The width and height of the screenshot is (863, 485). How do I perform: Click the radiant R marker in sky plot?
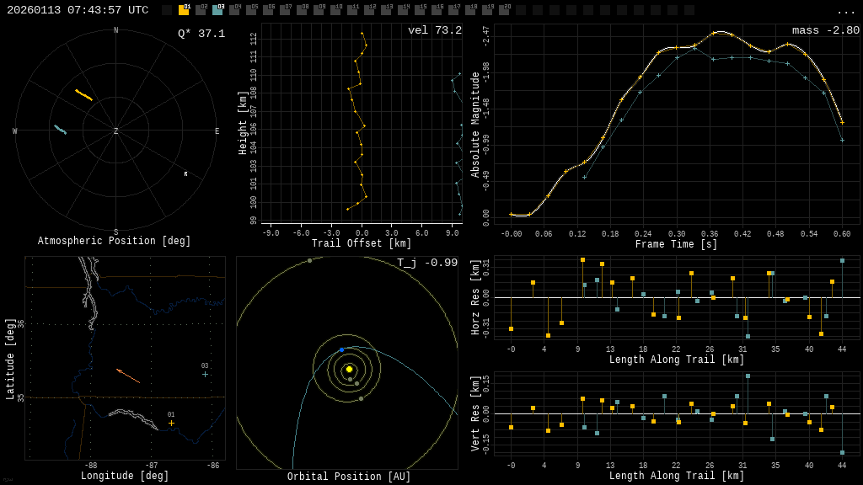(x=186, y=174)
